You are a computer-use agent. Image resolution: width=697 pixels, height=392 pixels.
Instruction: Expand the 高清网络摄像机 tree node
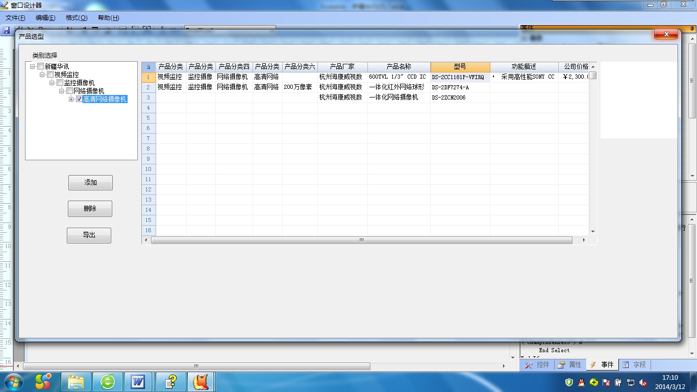[x=71, y=99]
